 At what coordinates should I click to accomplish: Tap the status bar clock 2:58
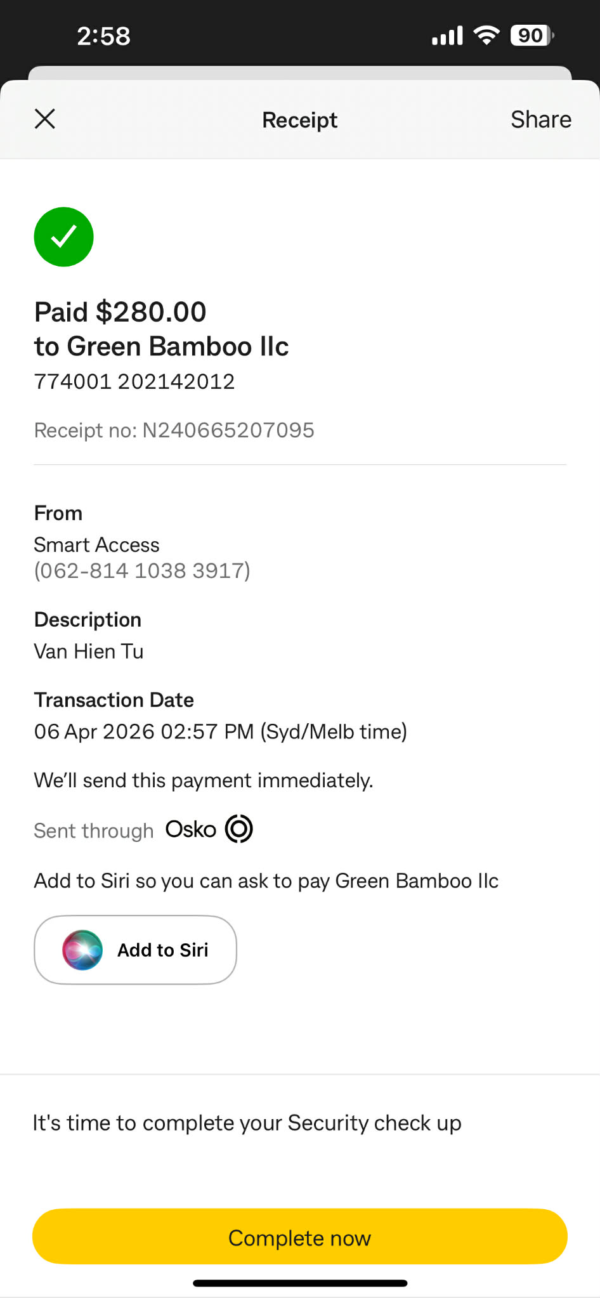coord(103,36)
